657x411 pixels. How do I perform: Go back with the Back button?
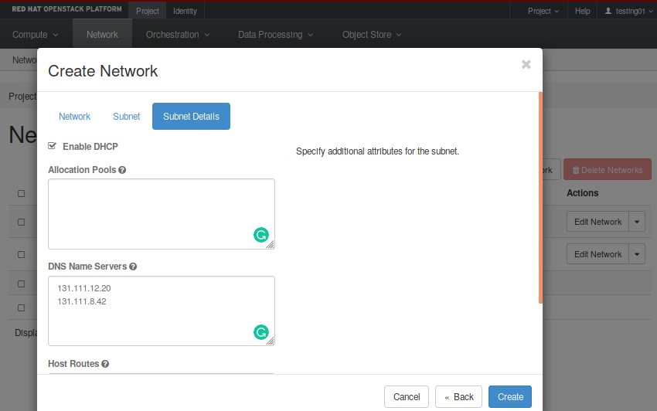[458, 397]
